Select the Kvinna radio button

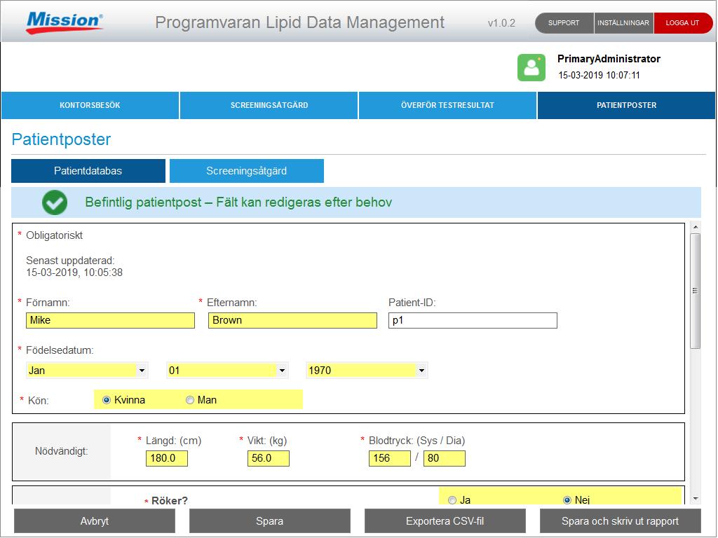tap(107, 400)
